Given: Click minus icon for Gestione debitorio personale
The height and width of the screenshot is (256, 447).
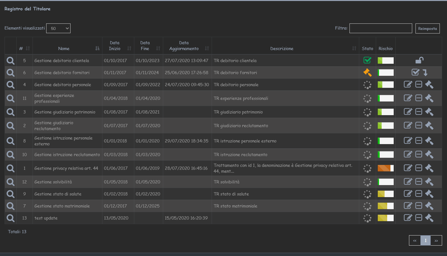Looking at the screenshot, I should [x=419, y=85].
